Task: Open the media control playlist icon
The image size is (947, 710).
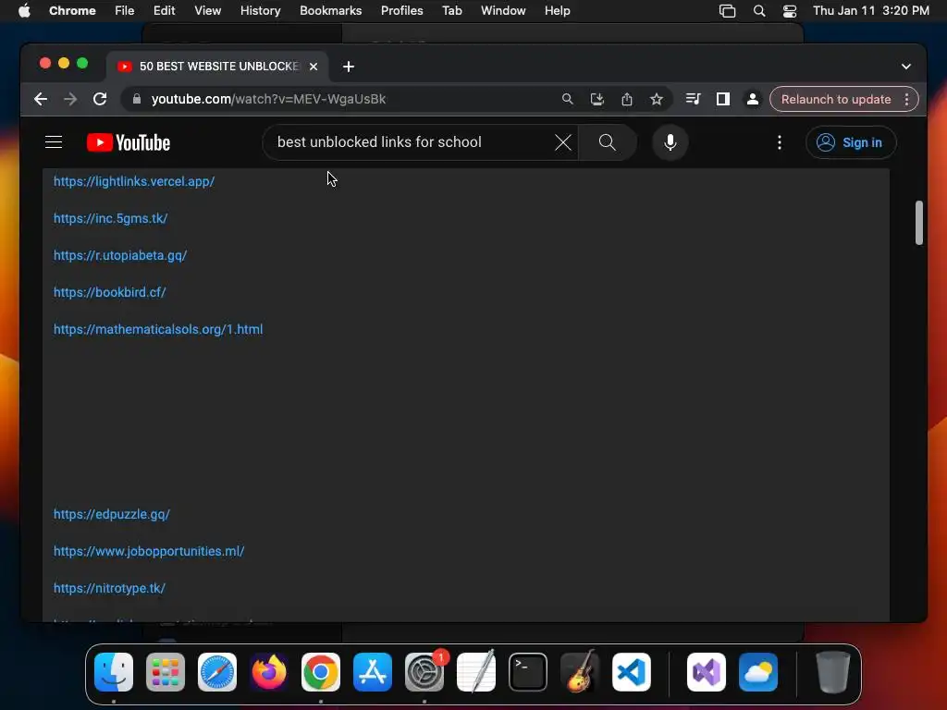Action: click(693, 99)
